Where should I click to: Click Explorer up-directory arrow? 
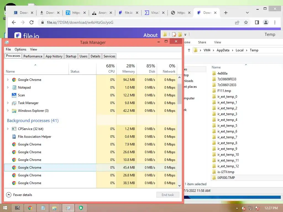pos(189,50)
